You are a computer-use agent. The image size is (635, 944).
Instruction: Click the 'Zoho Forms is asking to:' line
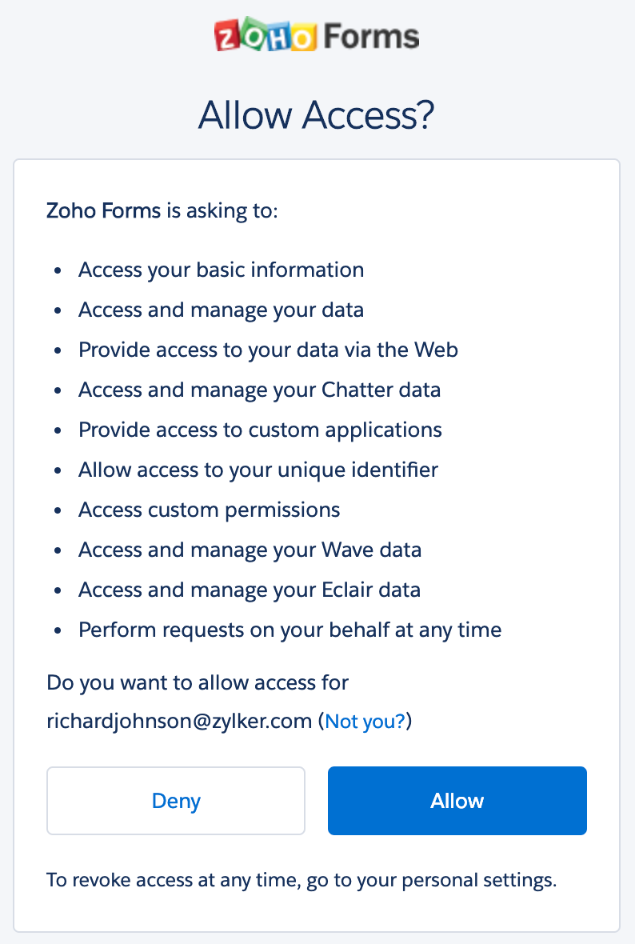click(162, 211)
